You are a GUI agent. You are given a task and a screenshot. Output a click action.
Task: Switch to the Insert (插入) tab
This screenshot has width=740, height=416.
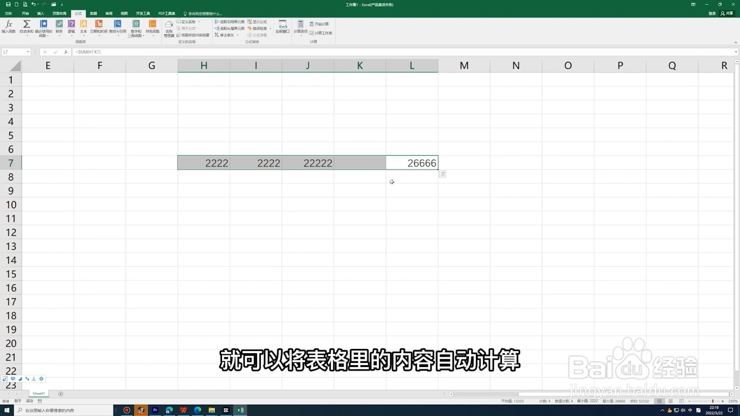41,13
